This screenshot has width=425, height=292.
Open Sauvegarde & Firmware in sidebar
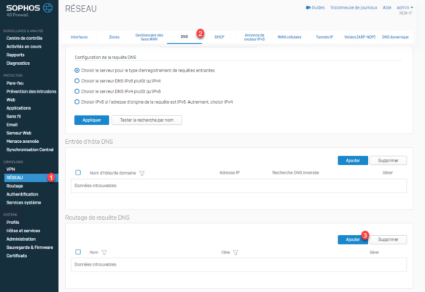30,247
